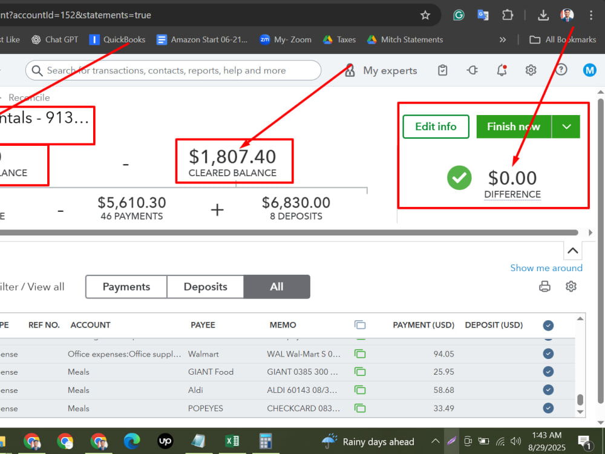This screenshot has height=454, width=605.
Task: Select the All tab
Action: coord(276,287)
